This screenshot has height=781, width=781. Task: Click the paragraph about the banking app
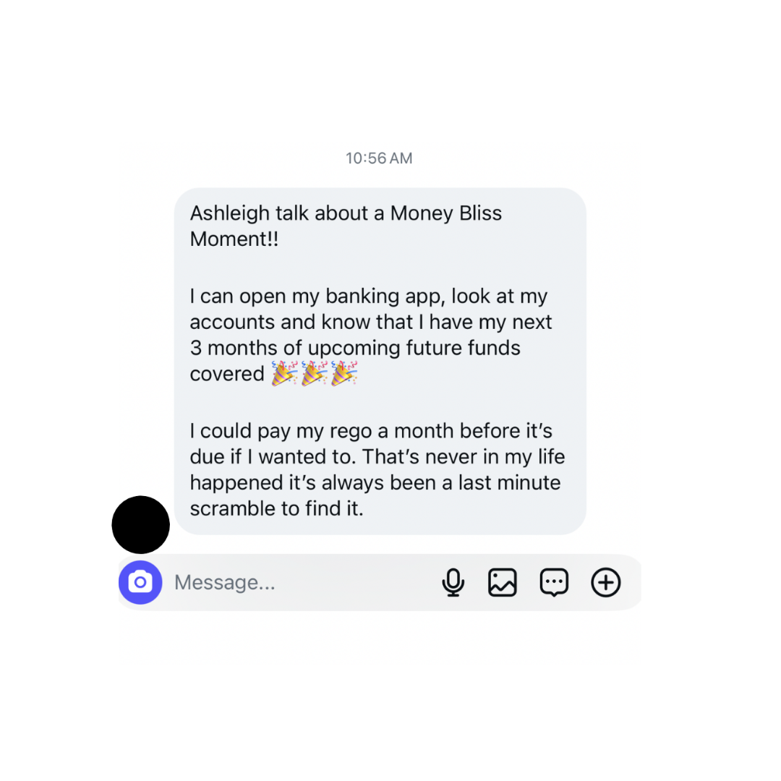pos(371,335)
